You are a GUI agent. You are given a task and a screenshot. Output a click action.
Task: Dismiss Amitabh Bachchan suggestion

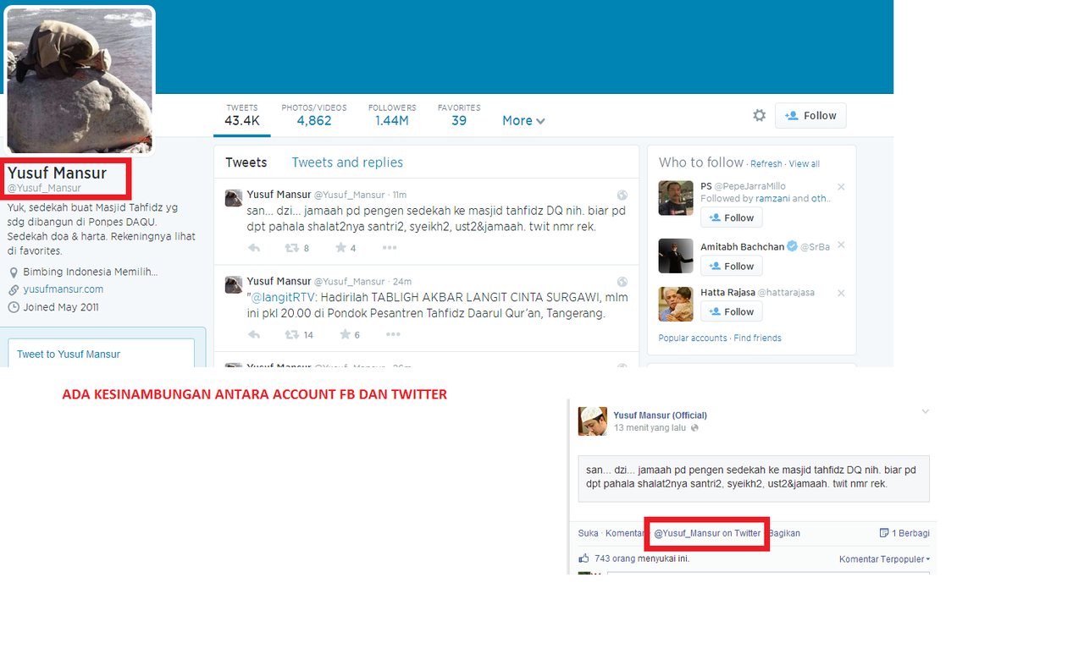(x=841, y=245)
